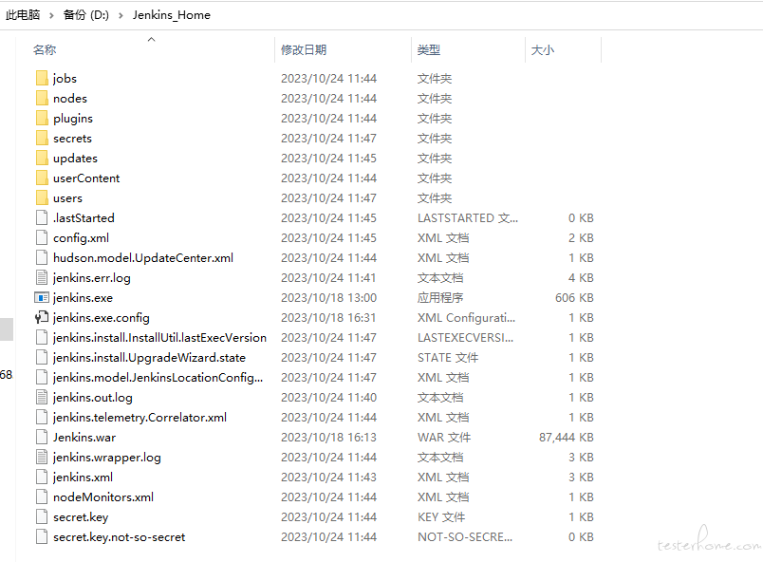
Task: Select the file name Jenkins.war
Action: click(x=84, y=438)
